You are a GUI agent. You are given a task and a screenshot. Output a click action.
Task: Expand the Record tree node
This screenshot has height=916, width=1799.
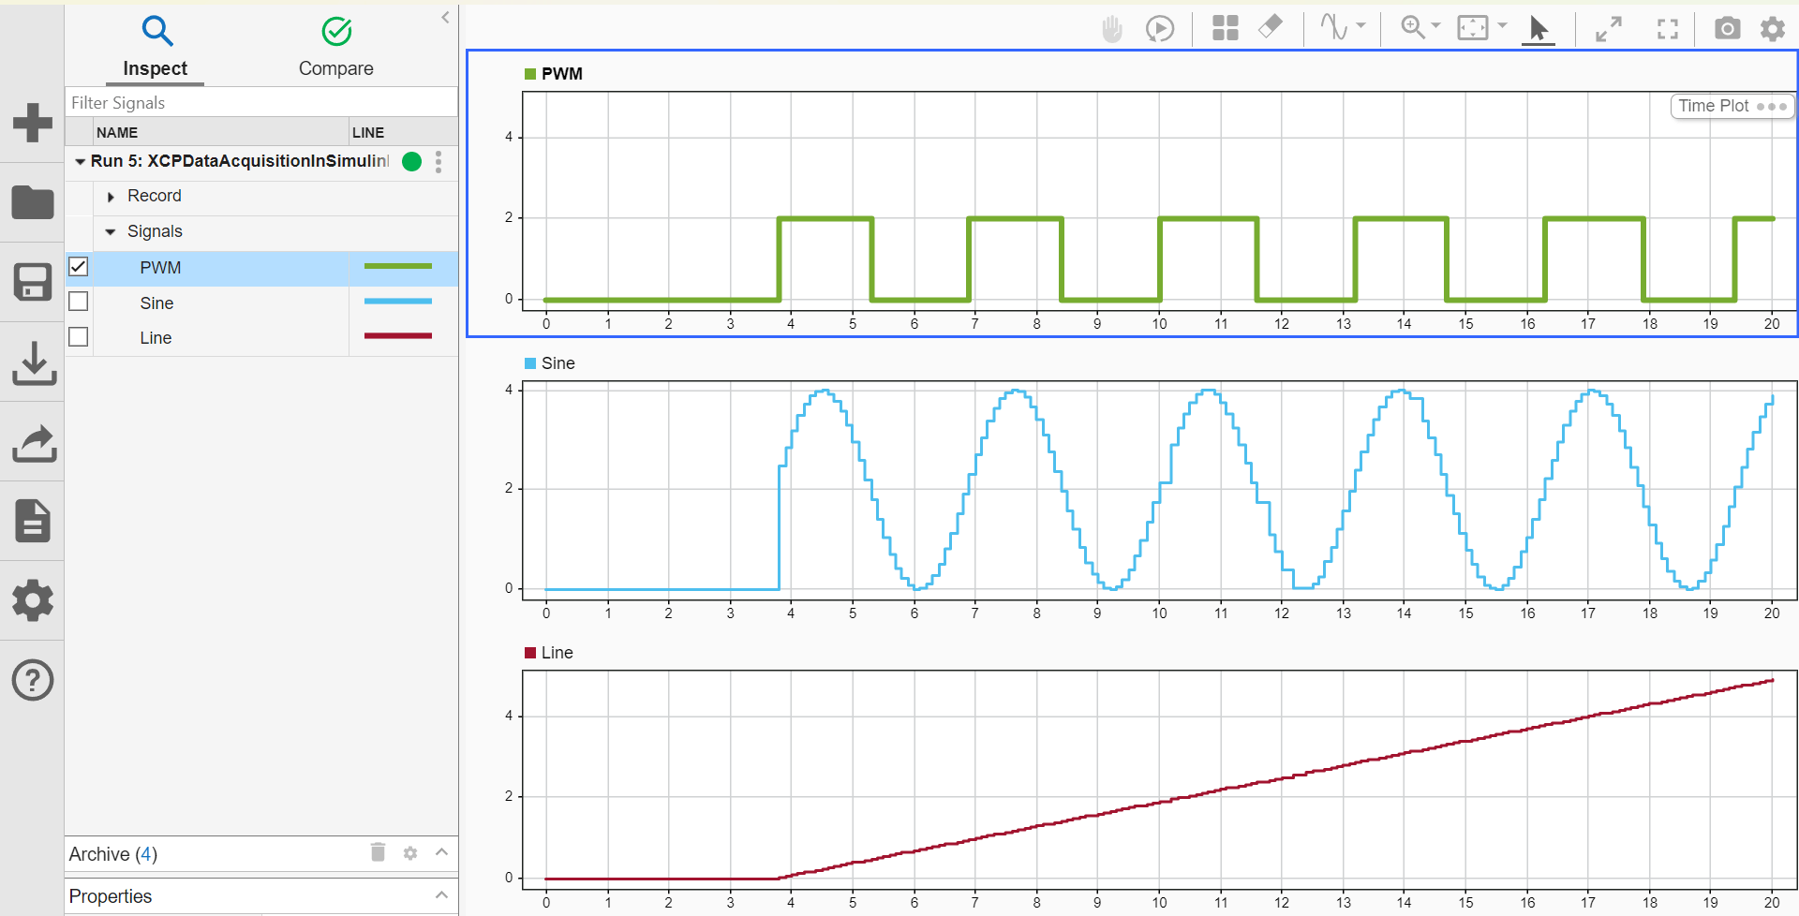[x=111, y=197]
